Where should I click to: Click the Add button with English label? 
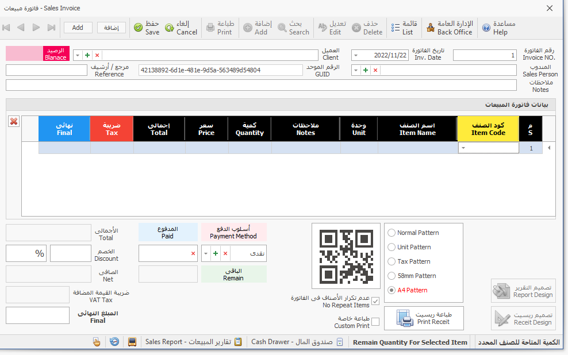click(x=78, y=28)
